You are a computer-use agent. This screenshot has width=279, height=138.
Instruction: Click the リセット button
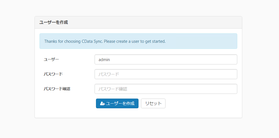(x=153, y=104)
